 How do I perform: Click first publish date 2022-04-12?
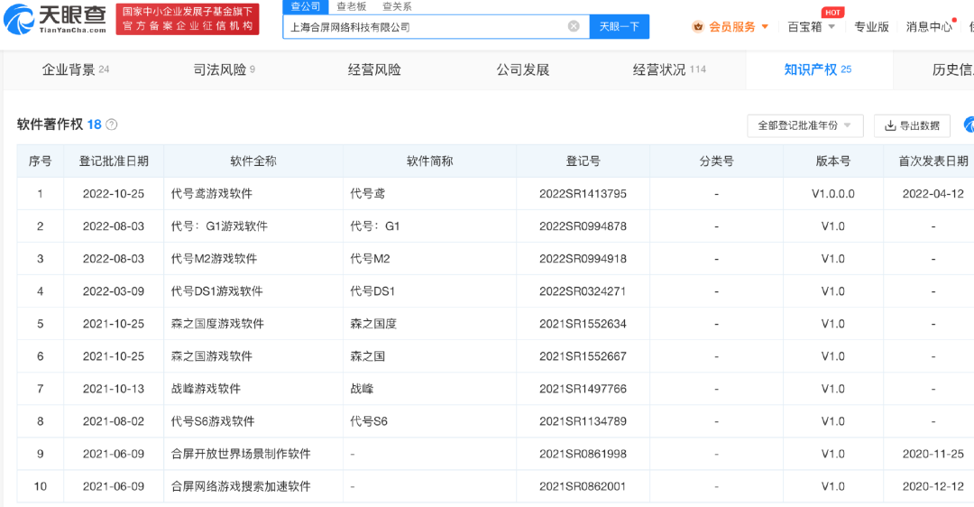click(x=933, y=194)
